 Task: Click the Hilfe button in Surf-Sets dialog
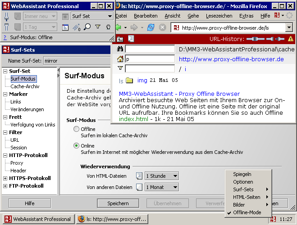click(x=30, y=203)
